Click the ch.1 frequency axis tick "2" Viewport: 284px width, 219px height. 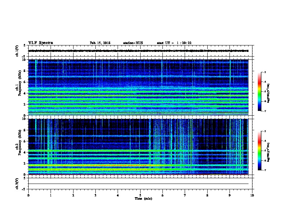coord(25,104)
